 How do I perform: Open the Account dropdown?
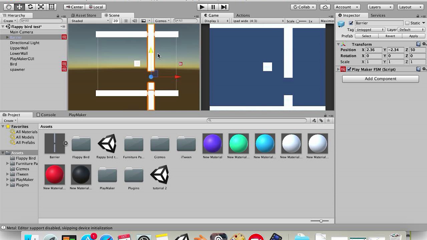click(x=347, y=7)
